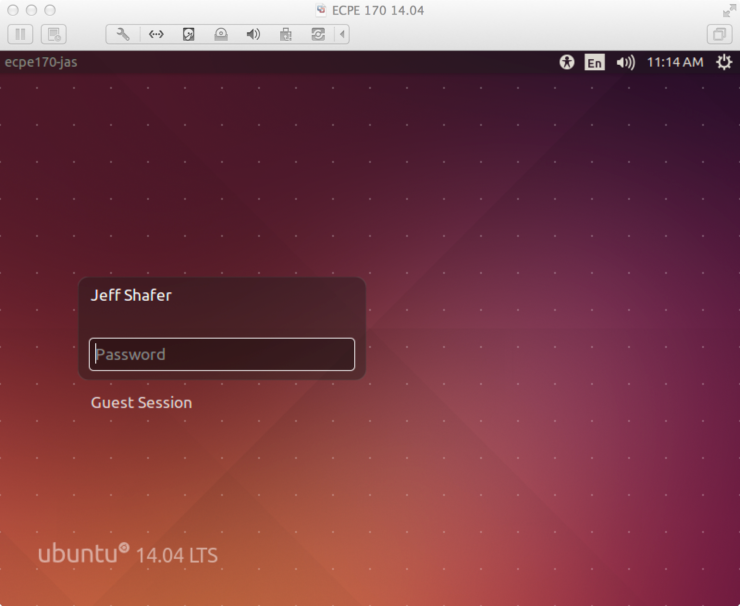The image size is (740, 606).
Task: Click the shared folders sync toolbar icon
Action: click(x=319, y=34)
